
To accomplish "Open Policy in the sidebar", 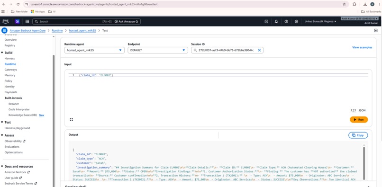I will click(x=8, y=81).
